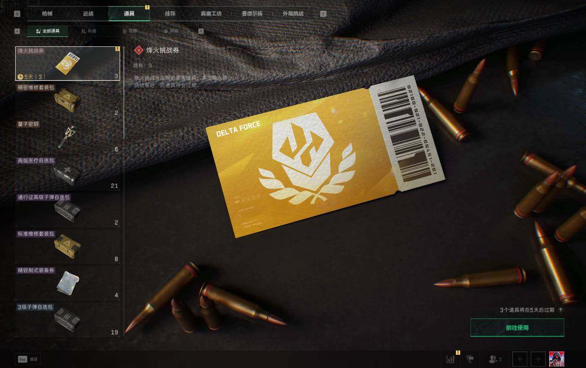Select the 精锐制式装备券 item
Screen dimensions: 586x368
click(x=68, y=283)
